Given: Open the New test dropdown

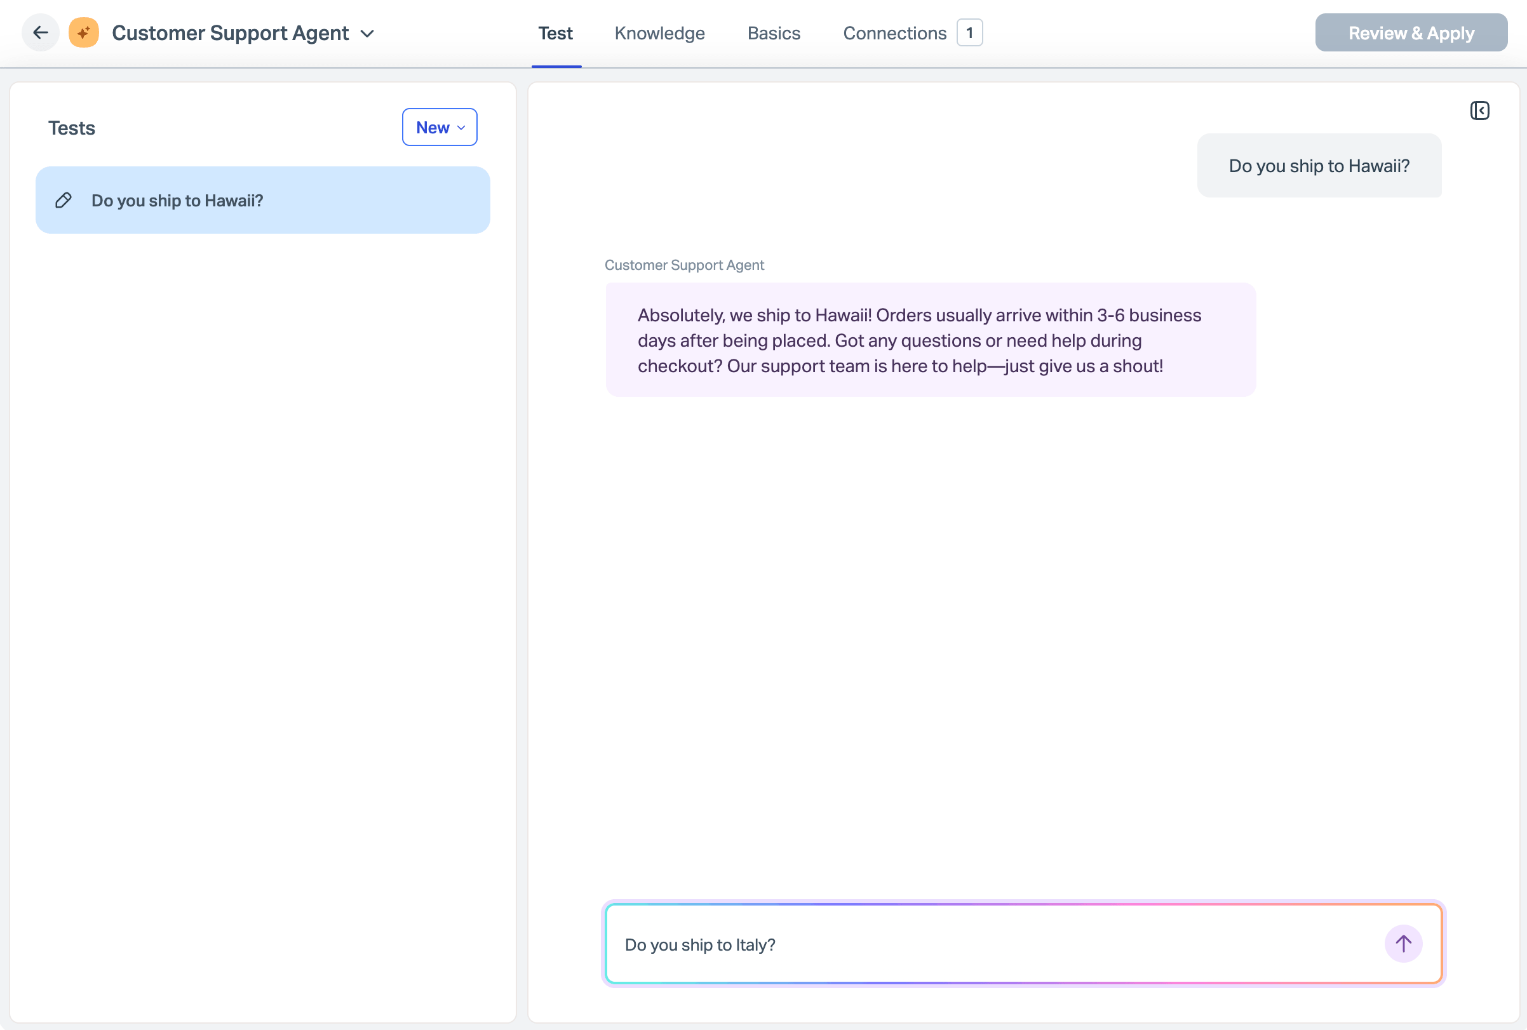Looking at the screenshot, I should click(440, 128).
